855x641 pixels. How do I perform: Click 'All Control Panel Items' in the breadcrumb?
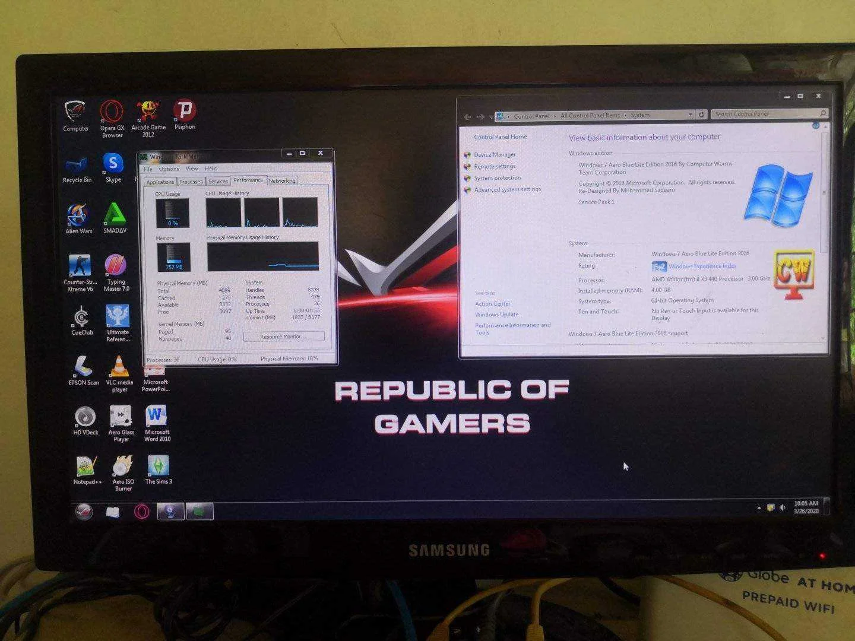point(590,116)
